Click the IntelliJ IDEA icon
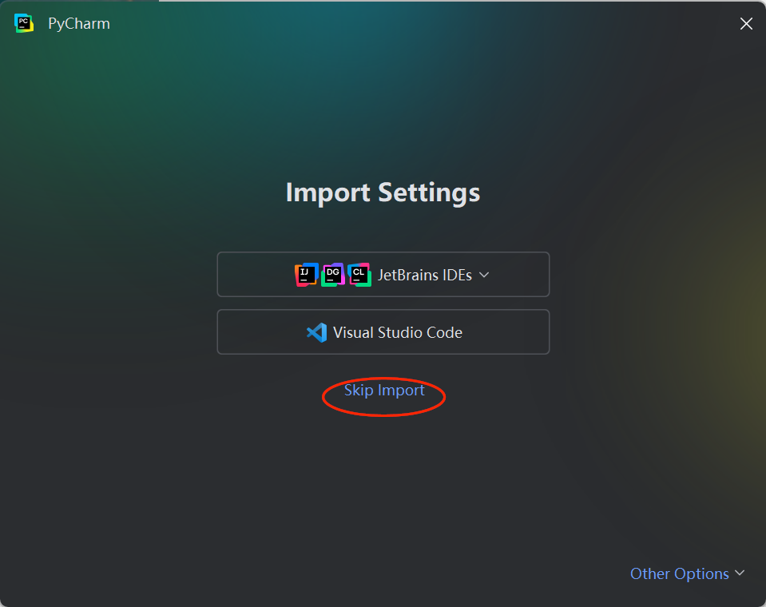Screen dimensions: 766x607 click(306, 275)
